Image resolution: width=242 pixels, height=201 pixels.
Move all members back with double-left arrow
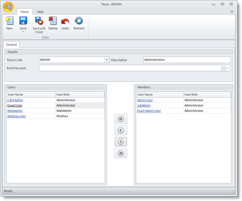[x=121, y=119]
